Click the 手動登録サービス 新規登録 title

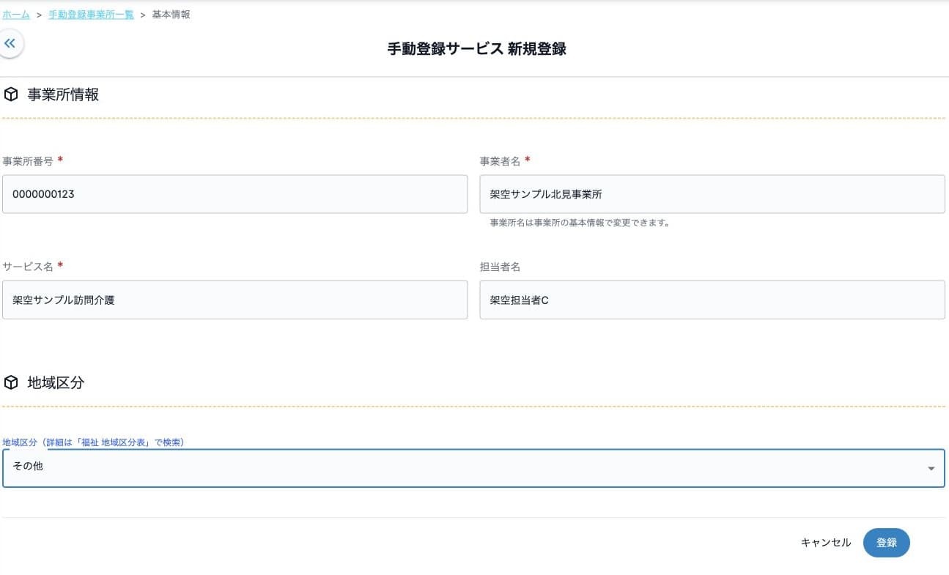coord(476,49)
